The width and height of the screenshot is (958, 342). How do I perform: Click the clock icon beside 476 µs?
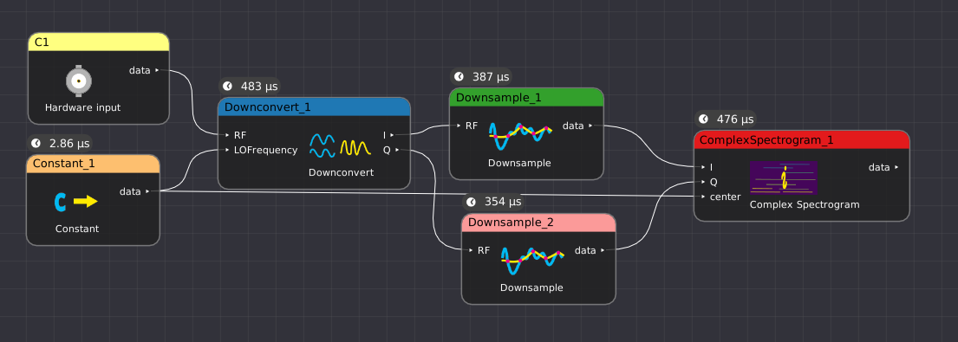tap(703, 119)
